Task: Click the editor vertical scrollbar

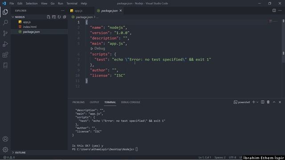Action: 283,41
